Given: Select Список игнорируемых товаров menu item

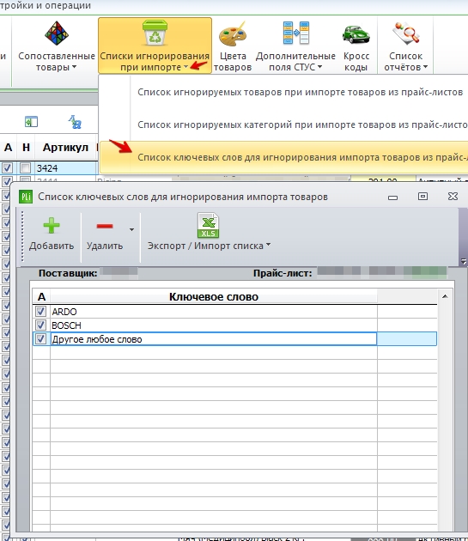Looking at the screenshot, I should click(x=300, y=92).
